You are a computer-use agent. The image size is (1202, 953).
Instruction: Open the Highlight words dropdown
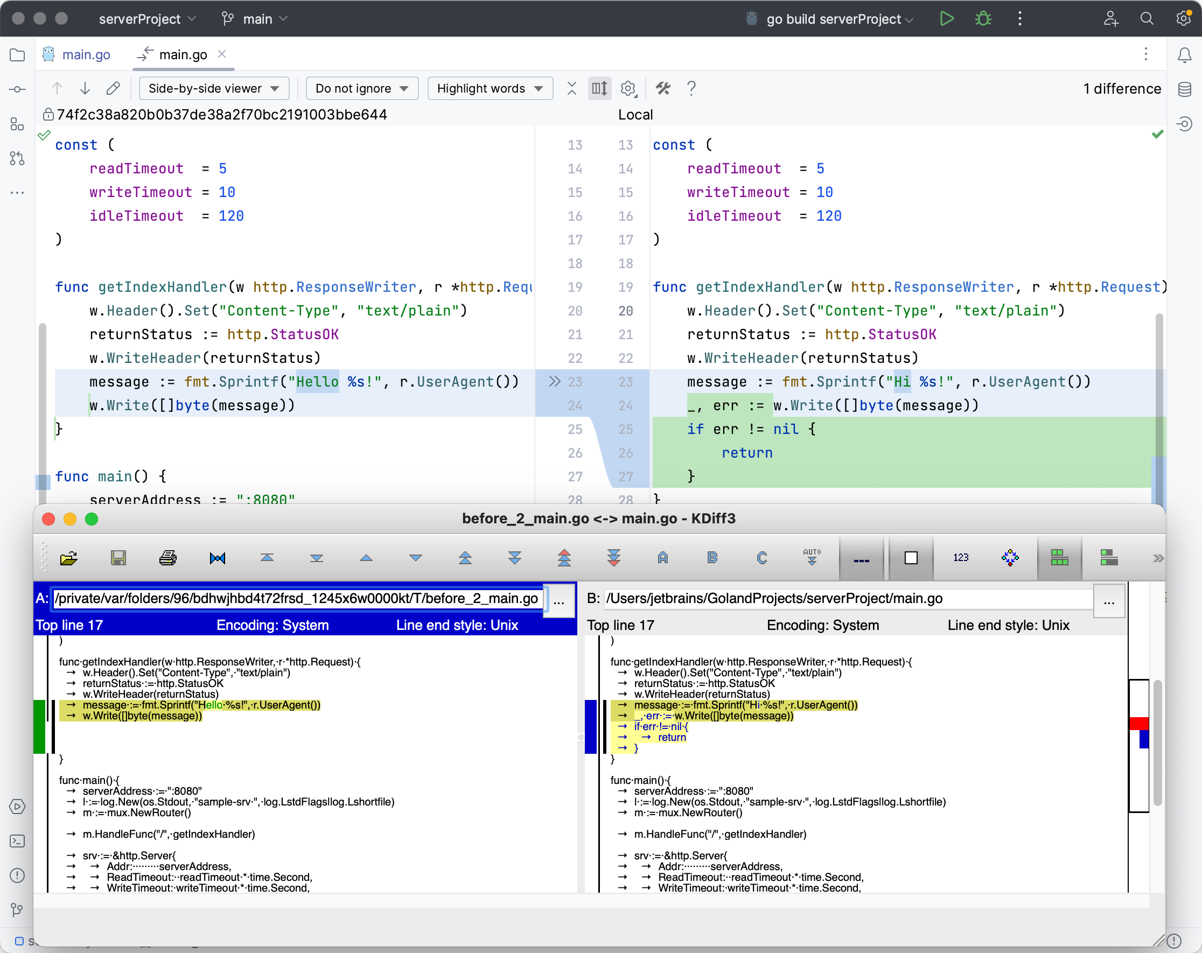(490, 88)
